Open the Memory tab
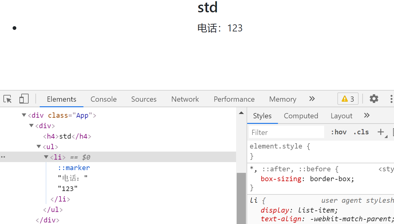 pyautogui.click(x=283, y=99)
